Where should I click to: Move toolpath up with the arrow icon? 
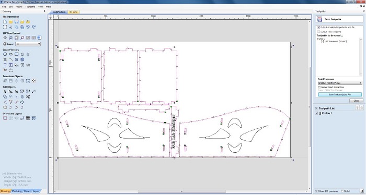click(x=357, y=107)
